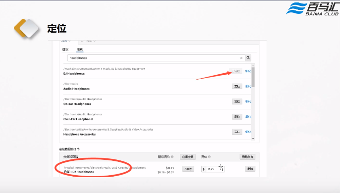Click the headphones search input field
The image size is (340, 193).
(156, 58)
